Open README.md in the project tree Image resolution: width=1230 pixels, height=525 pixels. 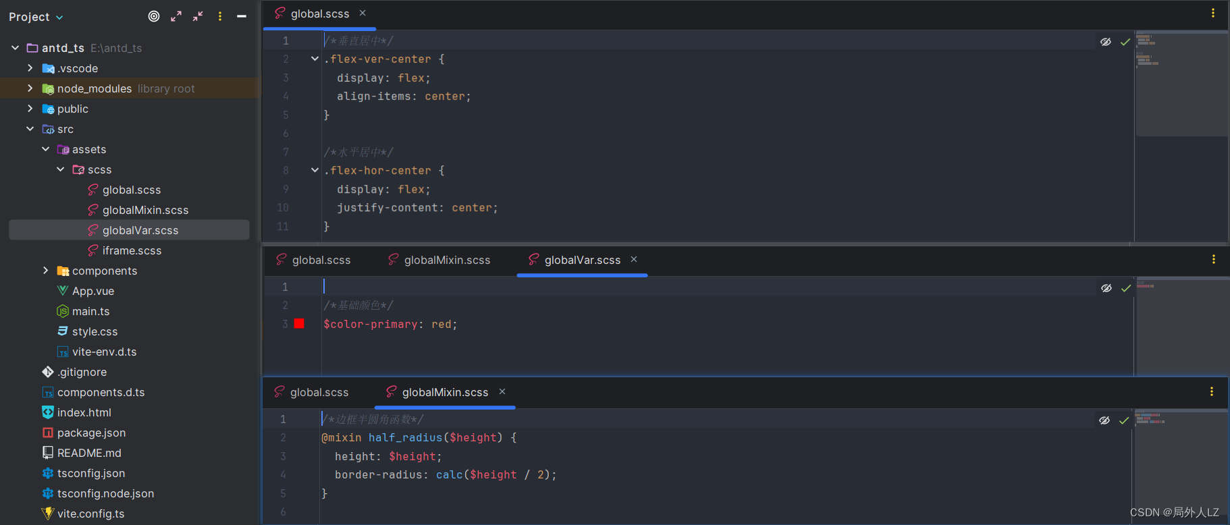coord(89,453)
